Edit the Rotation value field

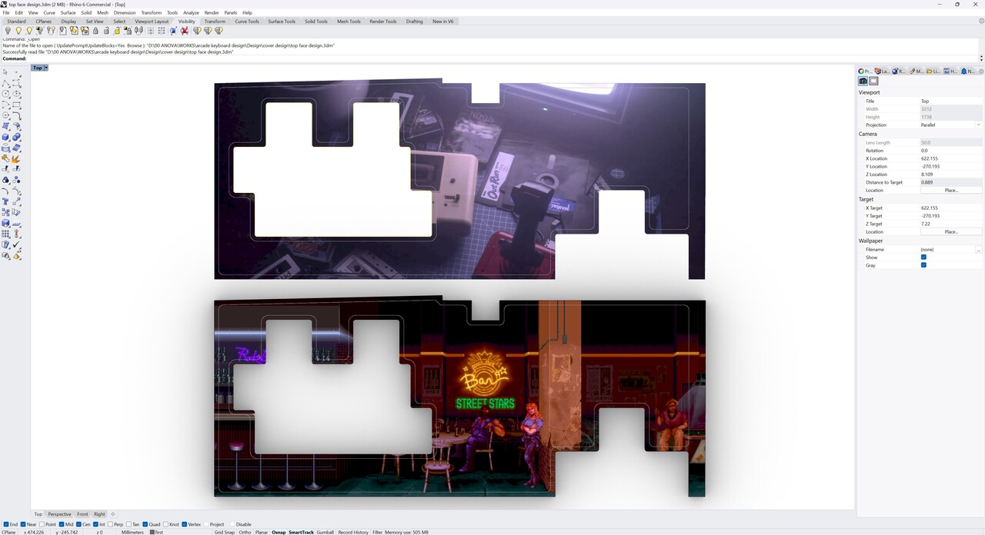coord(951,151)
